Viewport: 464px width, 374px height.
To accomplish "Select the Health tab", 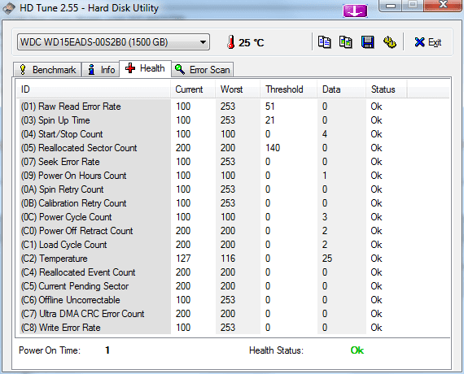I will 145,68.
